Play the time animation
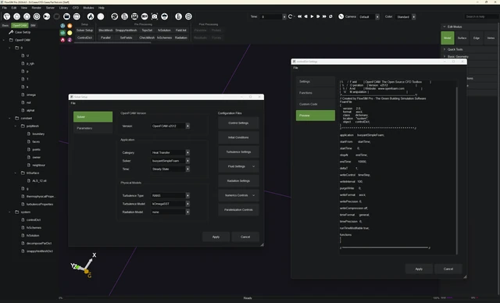Viewport: 500px width, 303px height. [312, 16]
